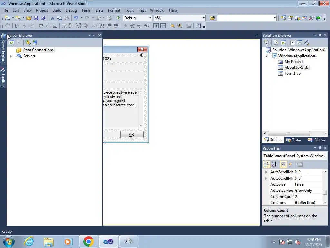This screenshot has width=330, height=248.
Task: Click the Align Tops layout icon
Action: (x=41, y=26)
